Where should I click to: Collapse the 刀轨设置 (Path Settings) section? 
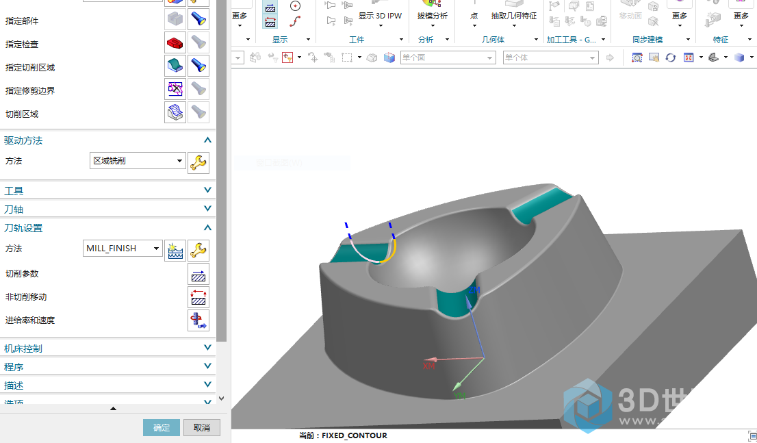(x=207, y=227)
